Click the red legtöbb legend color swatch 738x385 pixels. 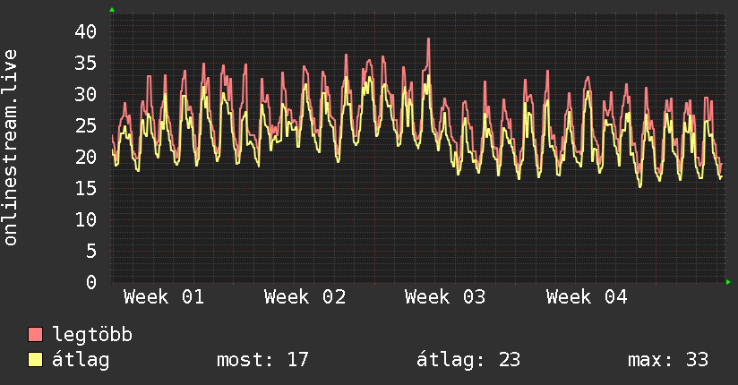click(36, 335)
